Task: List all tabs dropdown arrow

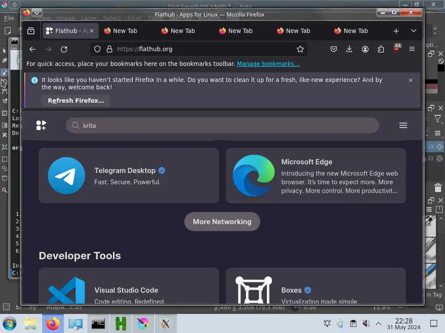Action: click(414, 31)
